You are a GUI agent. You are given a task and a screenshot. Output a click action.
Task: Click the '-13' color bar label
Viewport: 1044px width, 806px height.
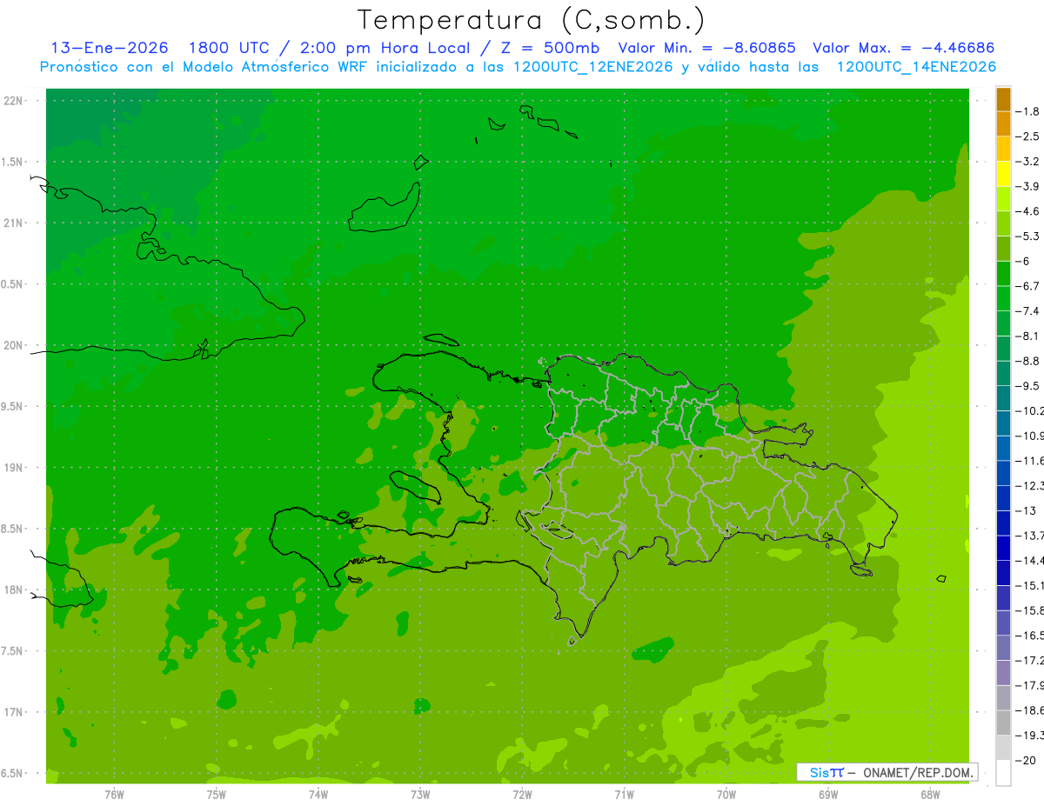coord(1025,510)
